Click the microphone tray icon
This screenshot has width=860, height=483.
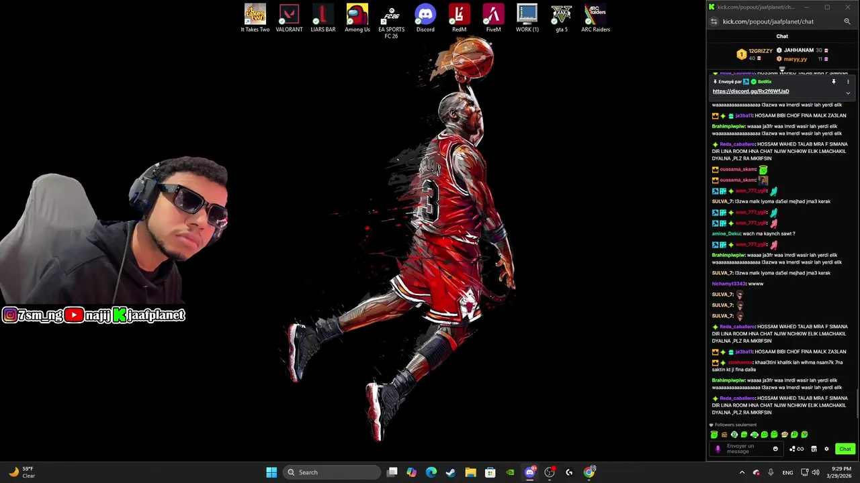point(771,472)
